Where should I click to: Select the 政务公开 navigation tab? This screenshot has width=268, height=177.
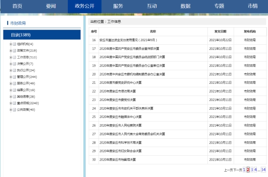(x=85, y=6)
